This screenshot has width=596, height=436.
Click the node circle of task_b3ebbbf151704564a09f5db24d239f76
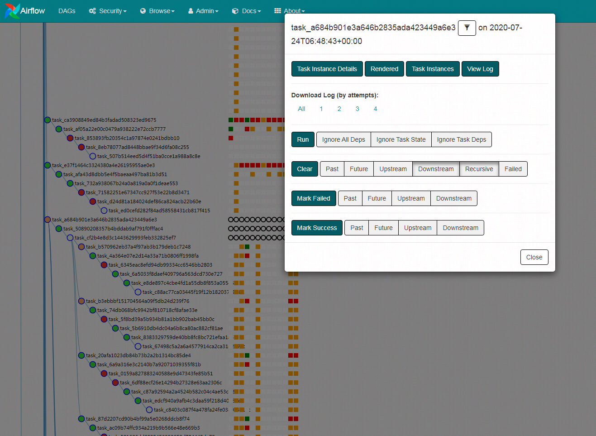81,301
